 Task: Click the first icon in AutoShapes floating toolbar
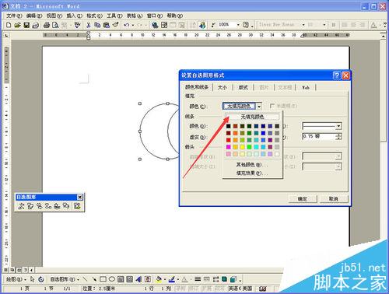tap(21, 206)
